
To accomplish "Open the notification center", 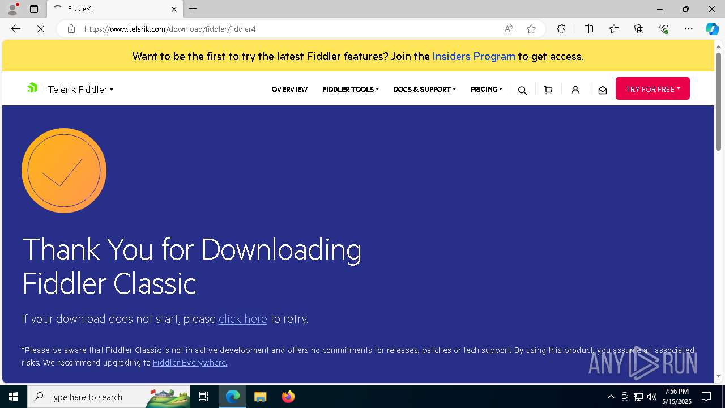I will tap(706, 397).
